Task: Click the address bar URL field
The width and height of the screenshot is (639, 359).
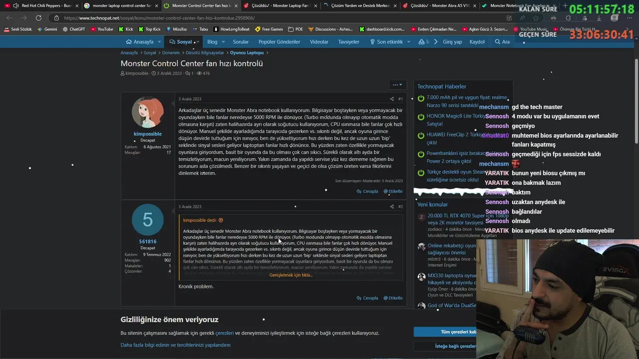Action: 280,18
